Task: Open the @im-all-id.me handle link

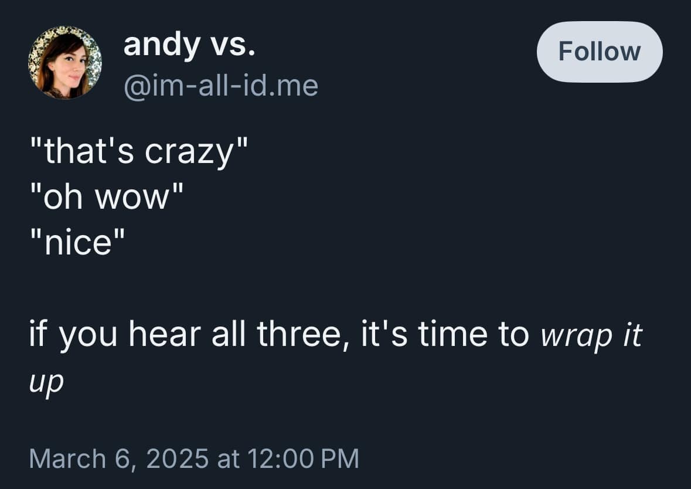Action: coord(220,87)
